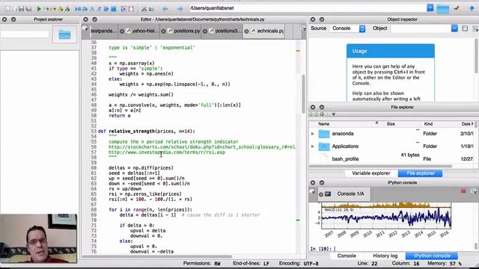Close the yahoo-hist editor tab
Viewport: 479px width, 269px height.
click(x=122, y=31)
